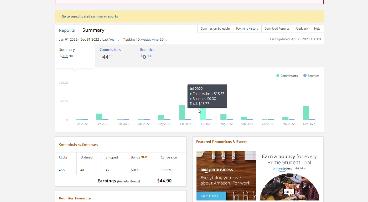Open the Download Reports tab

(x=277, y=29)
